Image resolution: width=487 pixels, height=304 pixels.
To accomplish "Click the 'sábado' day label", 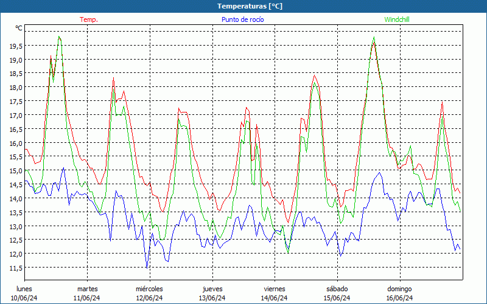I will [337, 289].
